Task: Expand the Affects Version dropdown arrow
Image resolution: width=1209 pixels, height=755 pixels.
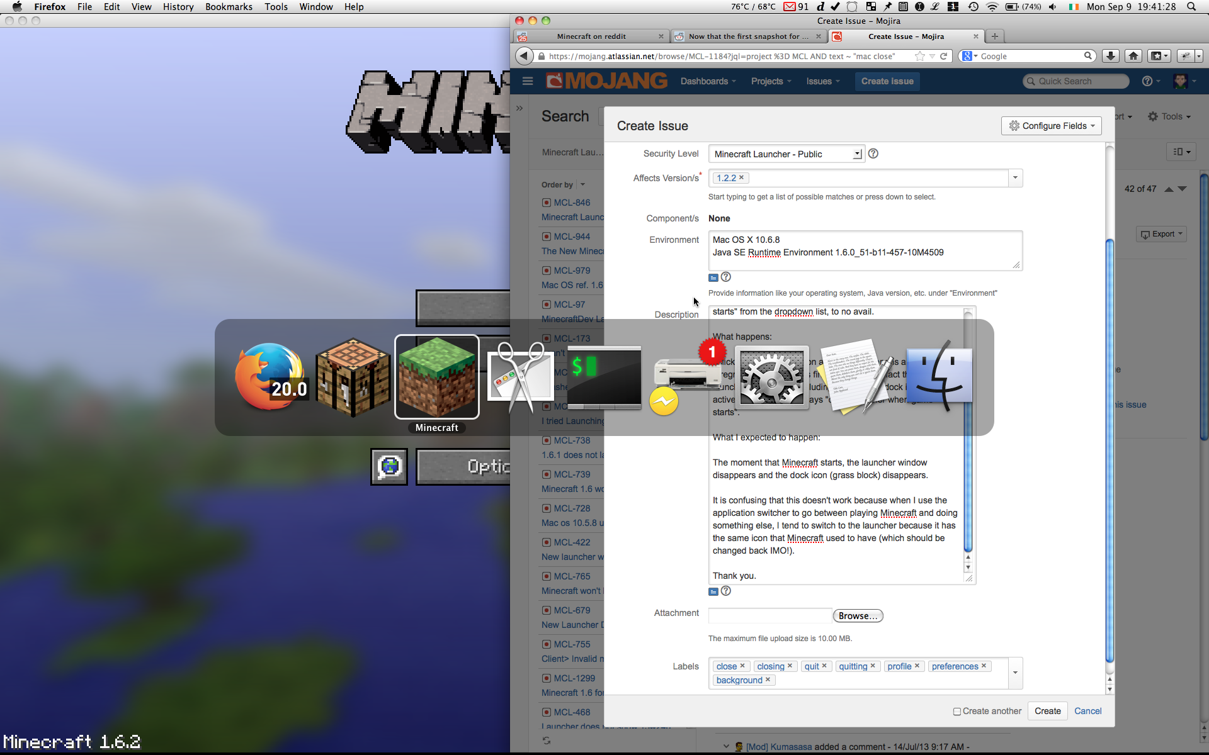Action: click(1015, 178)
